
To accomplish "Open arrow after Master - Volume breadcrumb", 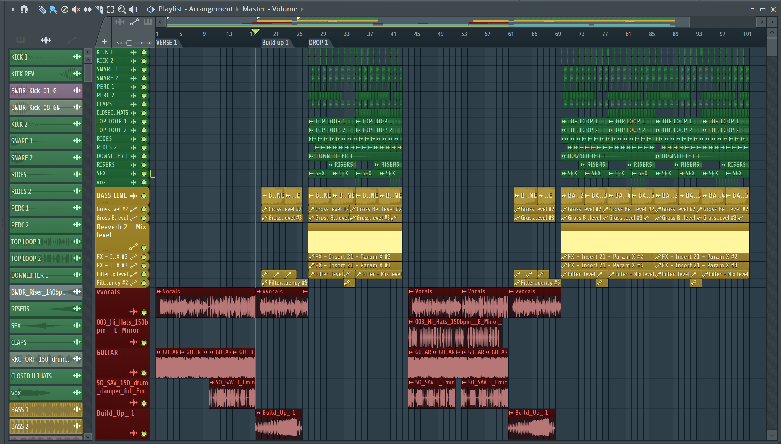I will point(302,9).
